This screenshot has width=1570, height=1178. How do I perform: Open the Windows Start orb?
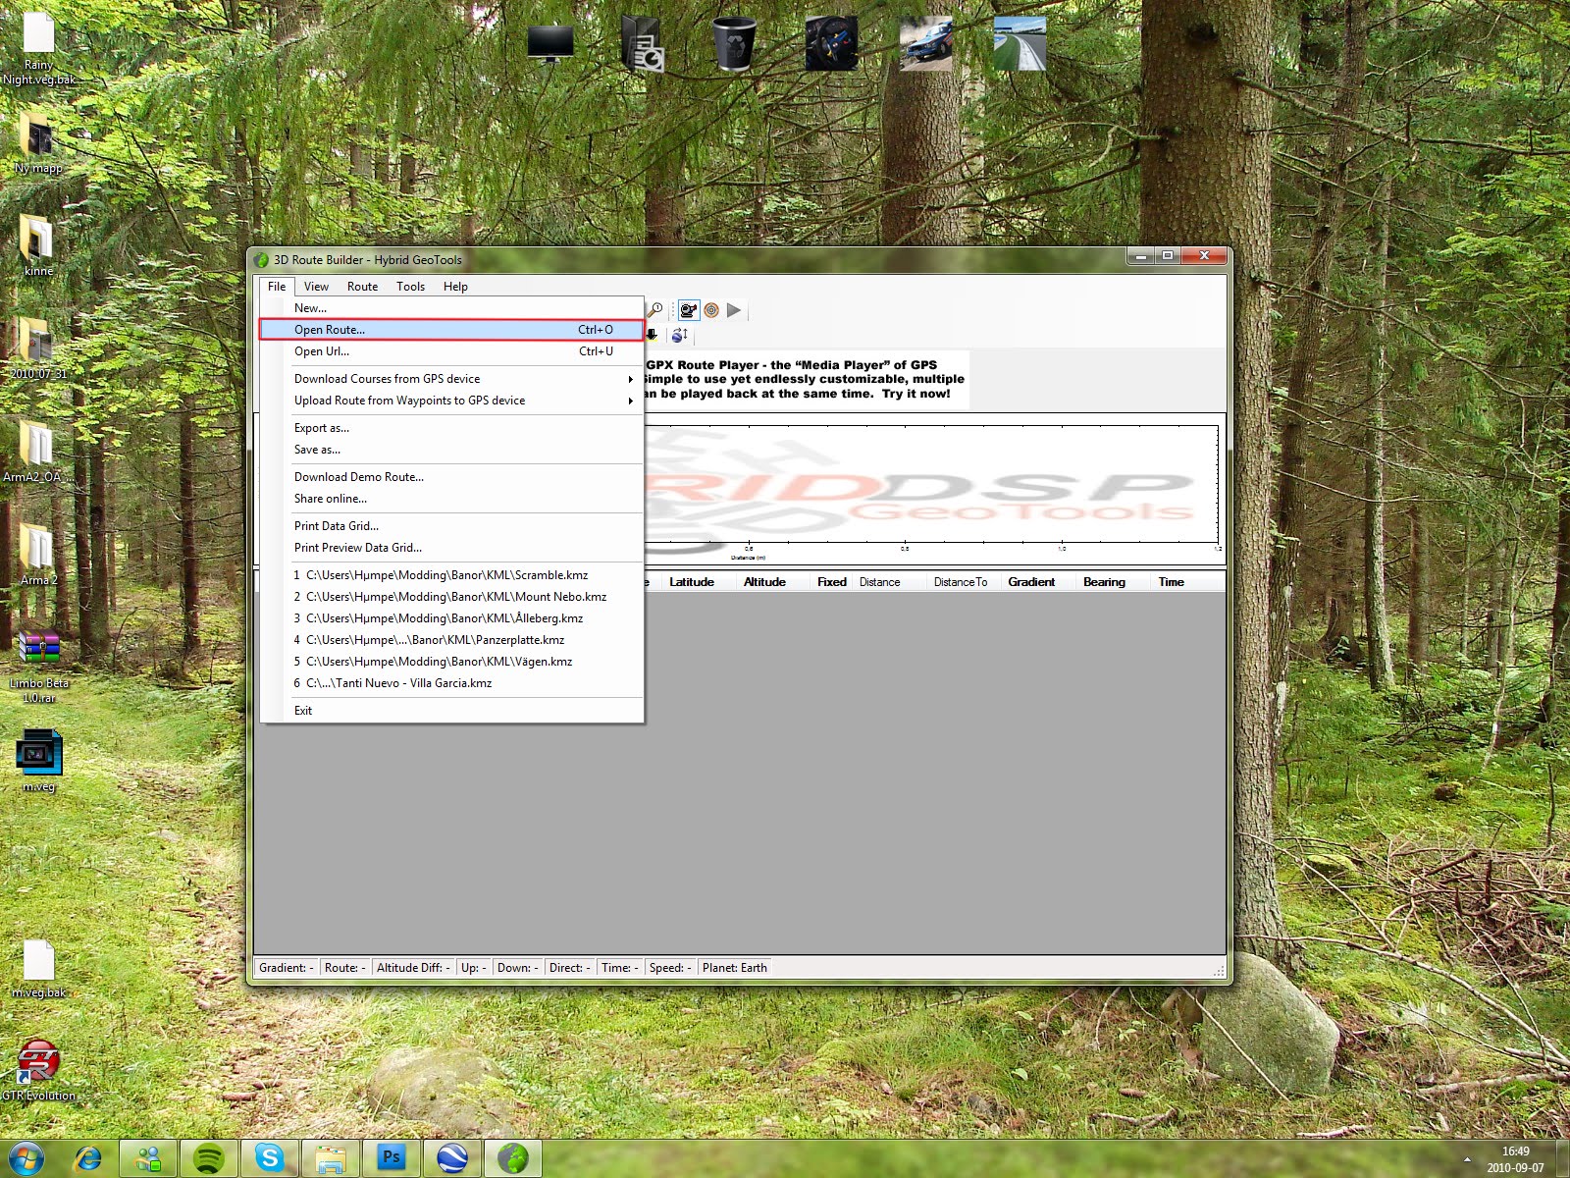coord(26,1158)
